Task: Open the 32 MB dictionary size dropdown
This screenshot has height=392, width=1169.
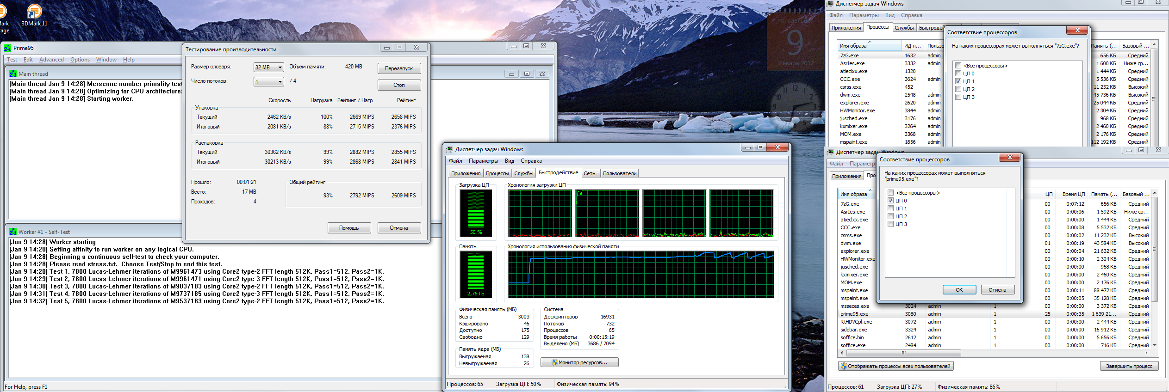Action: pyautogui.click(x=269, y=67)
